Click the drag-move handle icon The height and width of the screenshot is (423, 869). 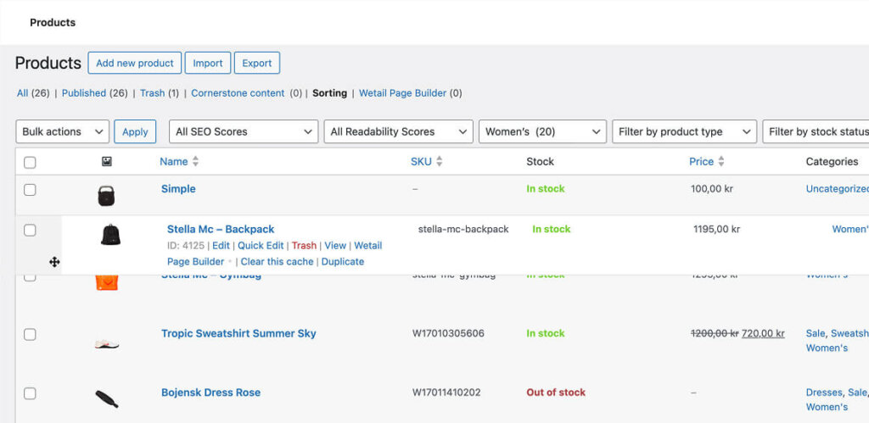click(x=54, y=262)
